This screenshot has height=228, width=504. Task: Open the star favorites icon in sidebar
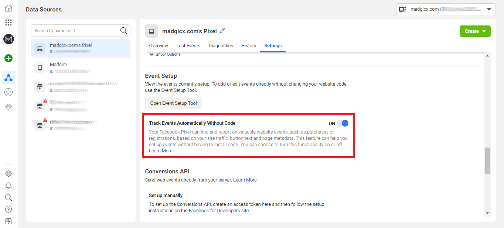pos(8,92)
